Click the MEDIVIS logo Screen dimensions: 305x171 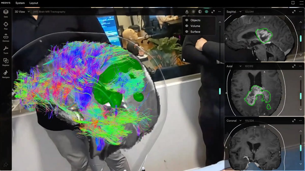pos(6,3)
